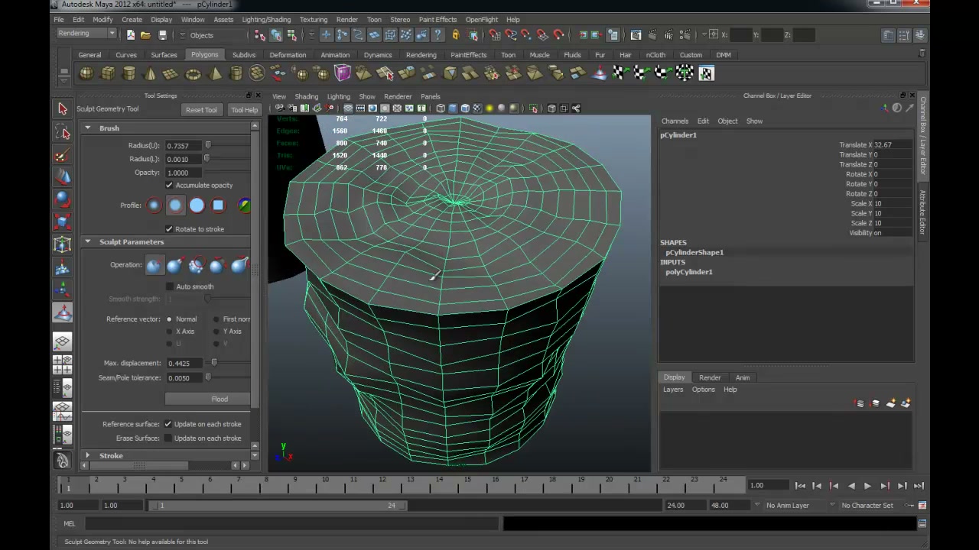Select the Paint Selection tool
The height and width of the screenshot is (550, 979).
click(63, 156)
